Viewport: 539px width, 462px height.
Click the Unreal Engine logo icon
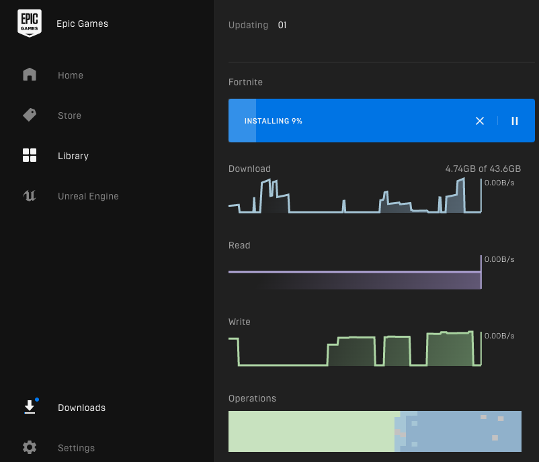(30, 196)
